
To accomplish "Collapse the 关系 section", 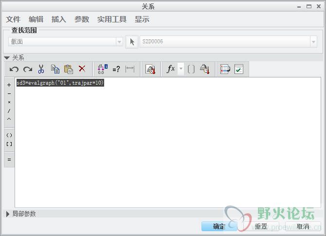I will point(7,58).
